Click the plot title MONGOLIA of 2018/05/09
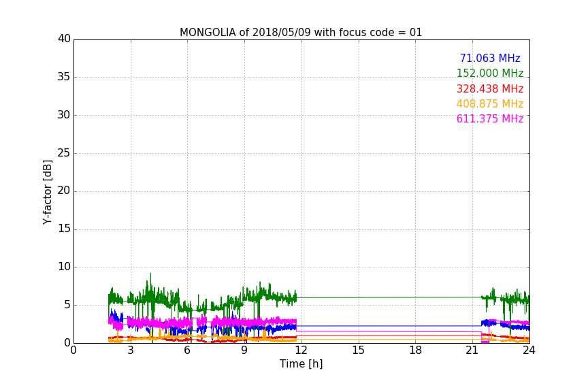Viewport: 588px width, 392px height. [x=301, y=32]
